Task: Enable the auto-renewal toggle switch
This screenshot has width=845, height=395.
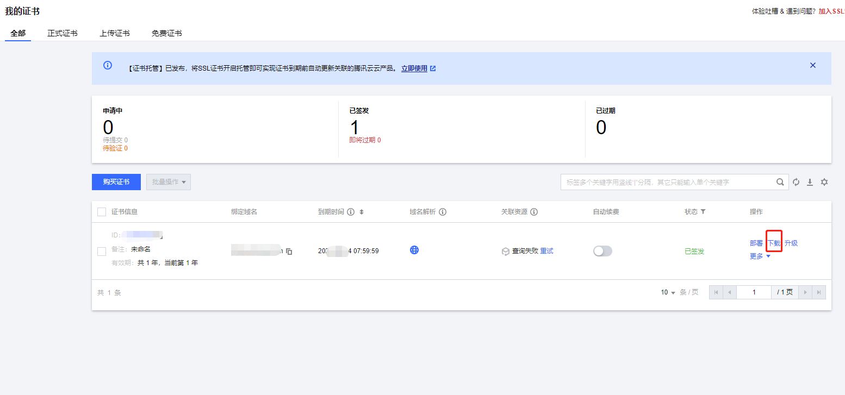Action: coord(602,251)
